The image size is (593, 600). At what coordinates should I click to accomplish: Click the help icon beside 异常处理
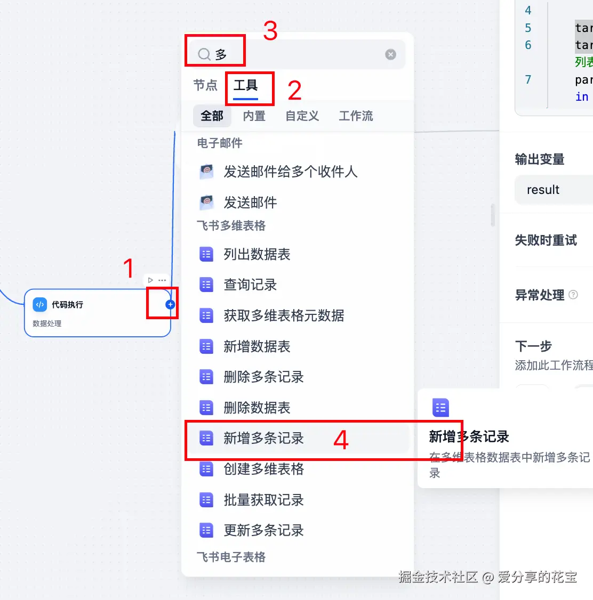(x=573, y=295)
